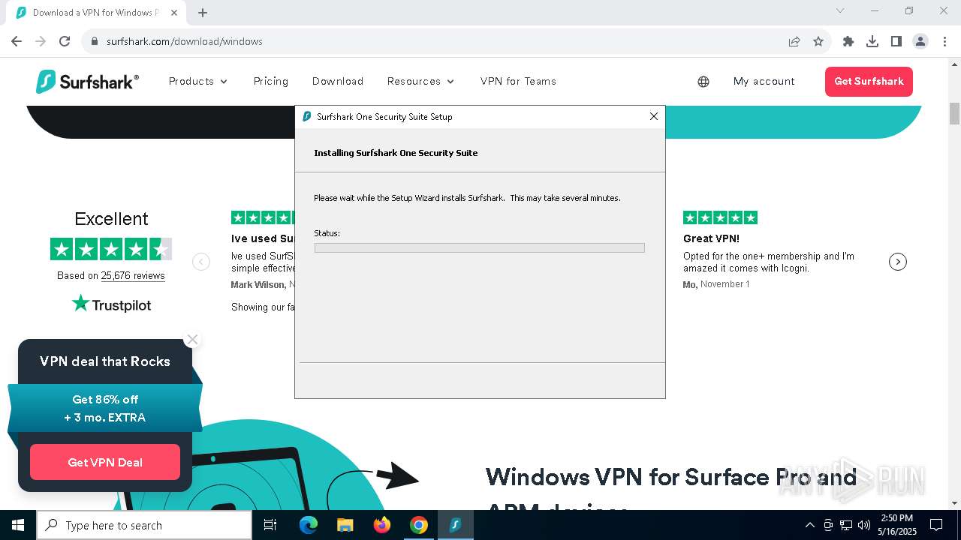Open the Pricing menu item
The height and width of the screenshot is (540, 961).
(x=271, y=81)
